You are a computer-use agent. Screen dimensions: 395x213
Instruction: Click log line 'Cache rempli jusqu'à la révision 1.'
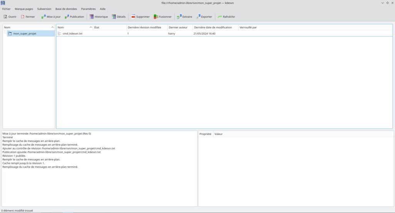(x=24, y=163)
